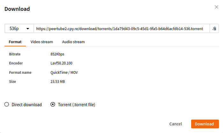Choose Torrent (.torrent file) radio option
This screenshot has height=133, width=223.
[53, 104]
